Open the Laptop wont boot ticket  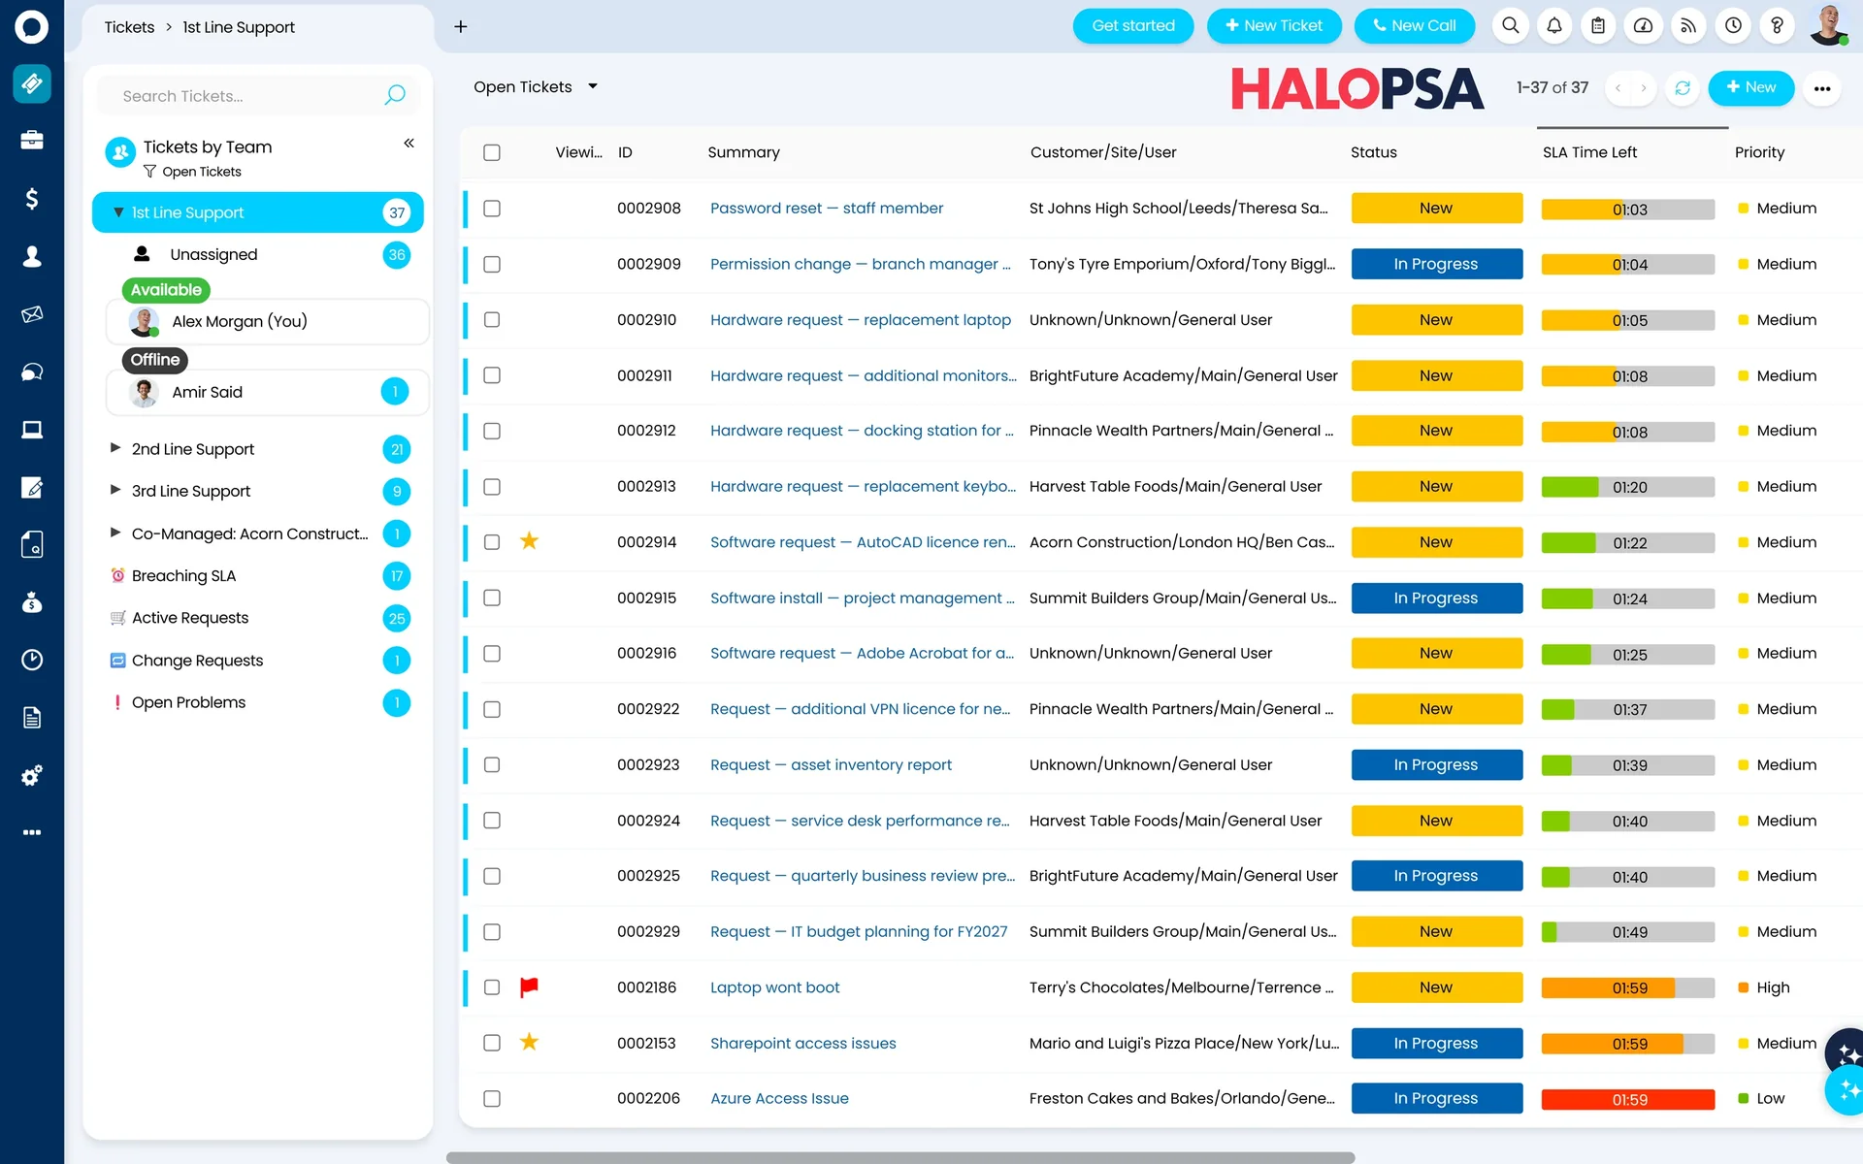[x=775, y=987]
